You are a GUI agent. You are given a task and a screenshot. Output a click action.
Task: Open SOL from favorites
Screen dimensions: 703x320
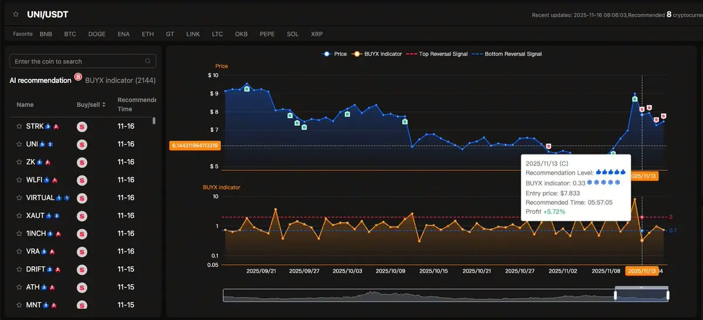pos(293,34)
